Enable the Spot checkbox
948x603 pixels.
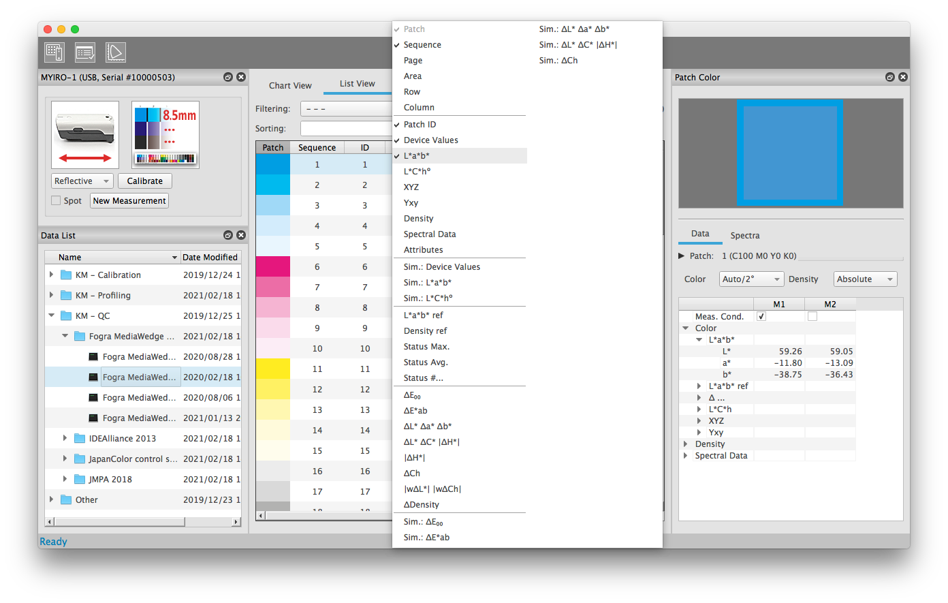56,201
